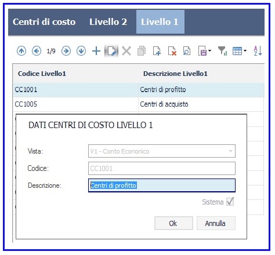
Task: Expand the table grid view dropdown
Action: pyautogui.click(x=245, y=51)
